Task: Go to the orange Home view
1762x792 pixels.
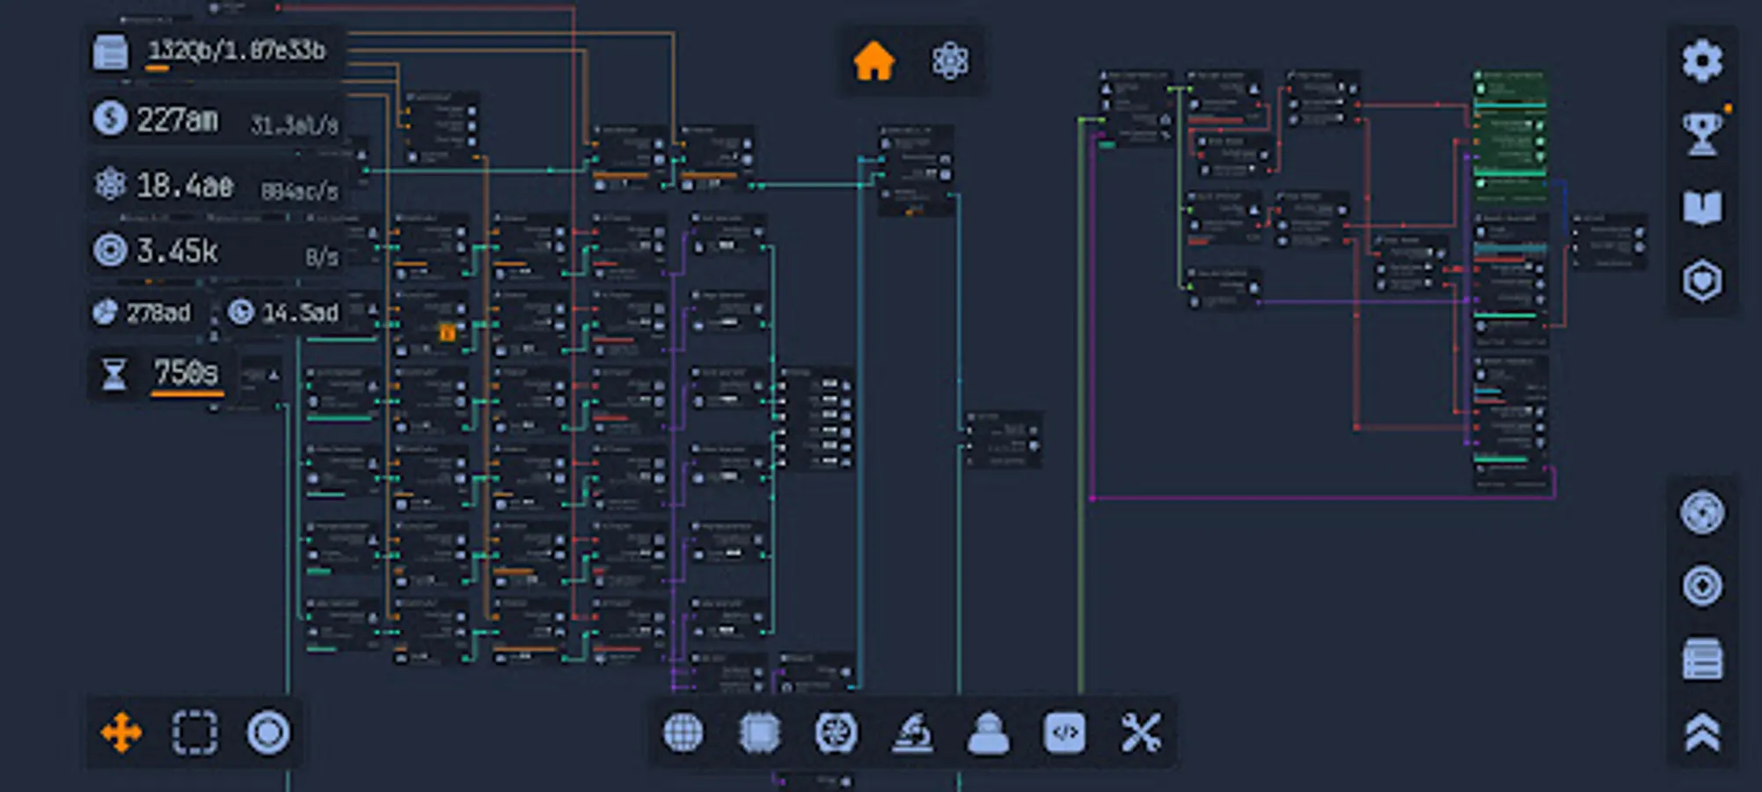Action: (x=874, y=62)
